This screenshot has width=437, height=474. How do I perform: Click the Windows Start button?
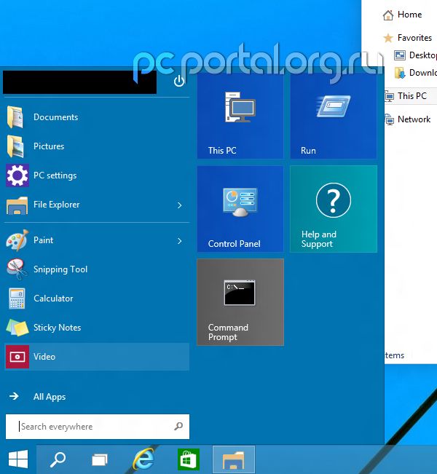click(18, 459)
